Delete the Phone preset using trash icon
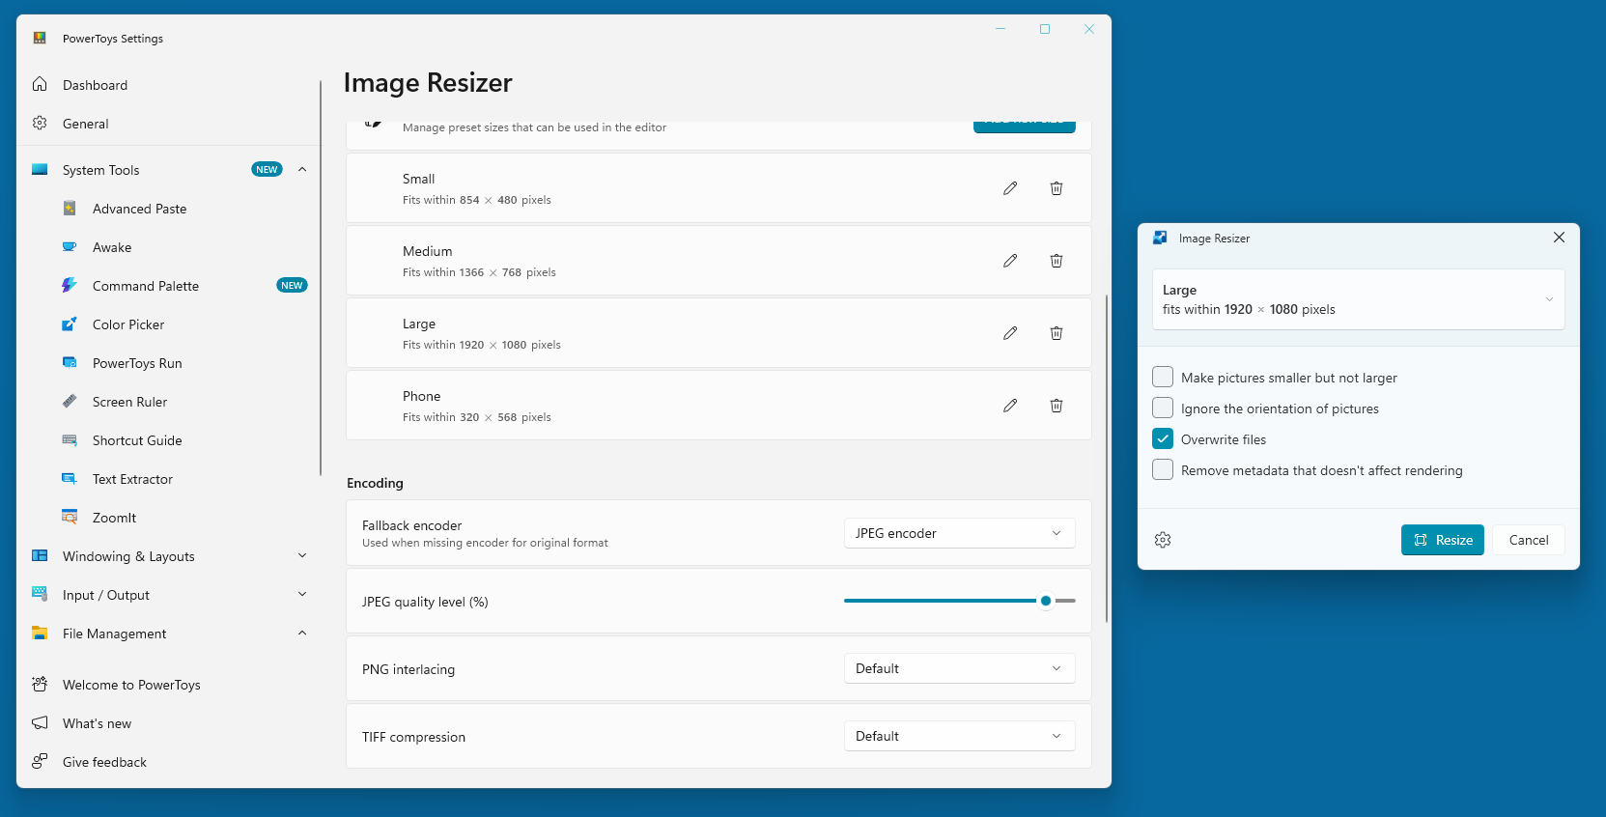 (1057, 406)
